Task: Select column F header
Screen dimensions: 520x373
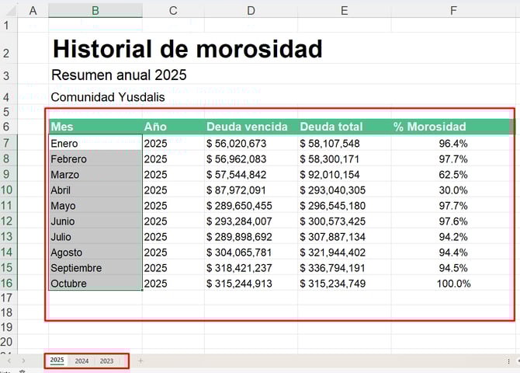Action: click(452, 10)
